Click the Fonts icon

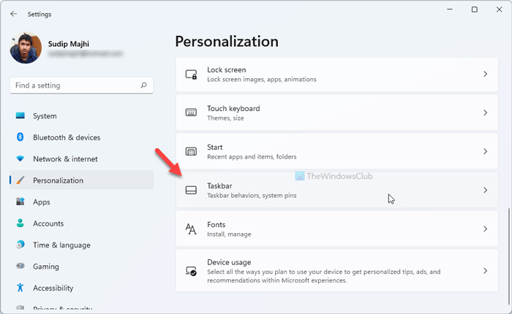191,229
